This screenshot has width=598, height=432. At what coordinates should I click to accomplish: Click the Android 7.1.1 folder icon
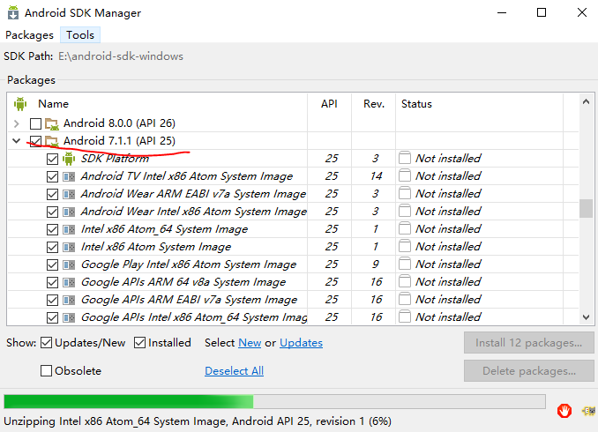click(52, 141)
